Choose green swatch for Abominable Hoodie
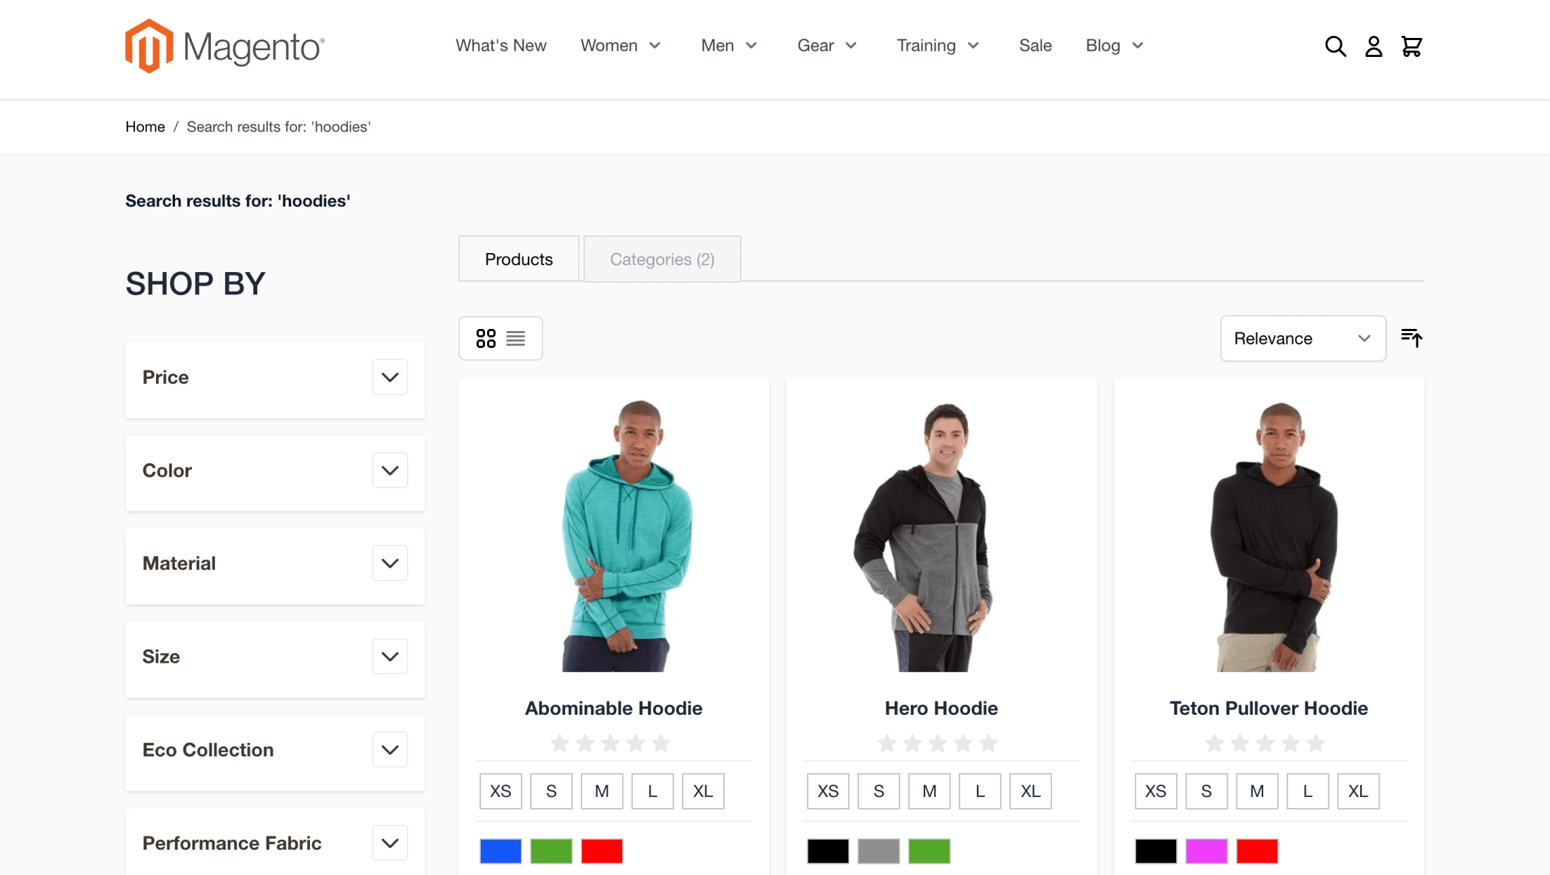This screenshot has height=875, width=1550. tap(551, 851)
